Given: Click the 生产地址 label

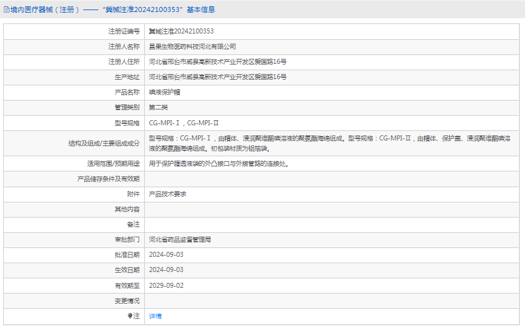Looking at the screenshot, I should (127, 77).
